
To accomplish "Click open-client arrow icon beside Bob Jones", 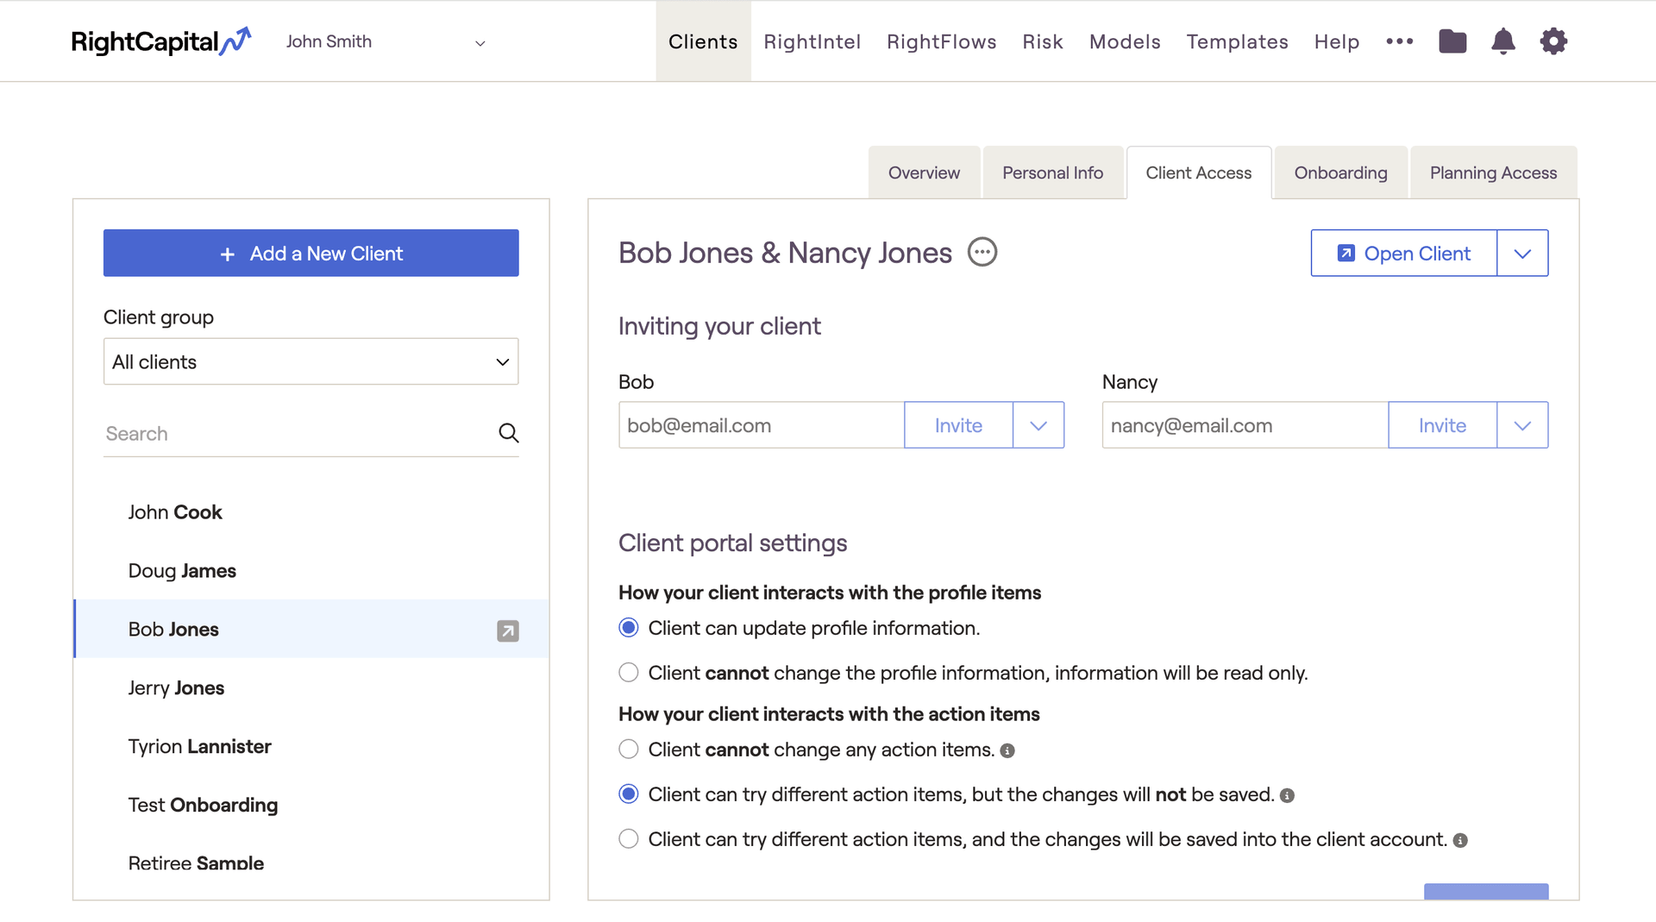I will (x=508, y=630).
